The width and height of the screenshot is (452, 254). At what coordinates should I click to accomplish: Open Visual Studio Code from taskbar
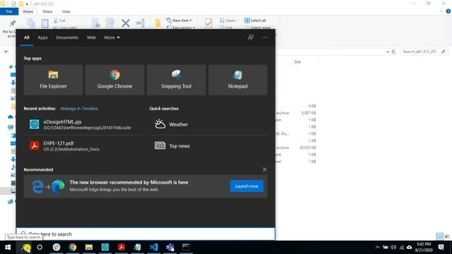154,247
